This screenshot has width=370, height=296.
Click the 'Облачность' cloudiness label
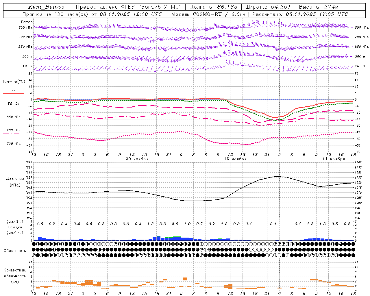tap(15, 251)
